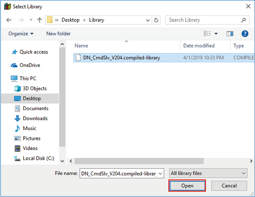
Task: Click the Up arrow navigation icon
Action: pyautogui.click(x=39, y=20)
